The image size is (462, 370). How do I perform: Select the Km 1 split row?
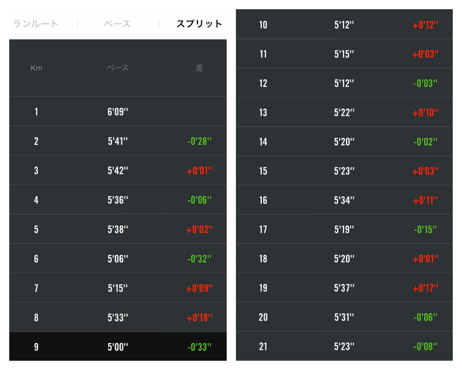[118, 111]
